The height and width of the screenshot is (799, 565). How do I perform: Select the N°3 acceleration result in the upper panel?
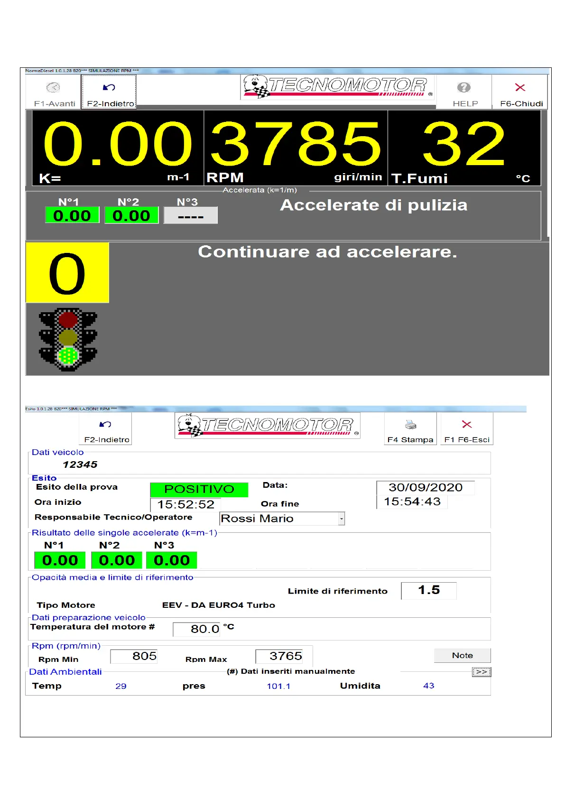(x=190, y=216)
